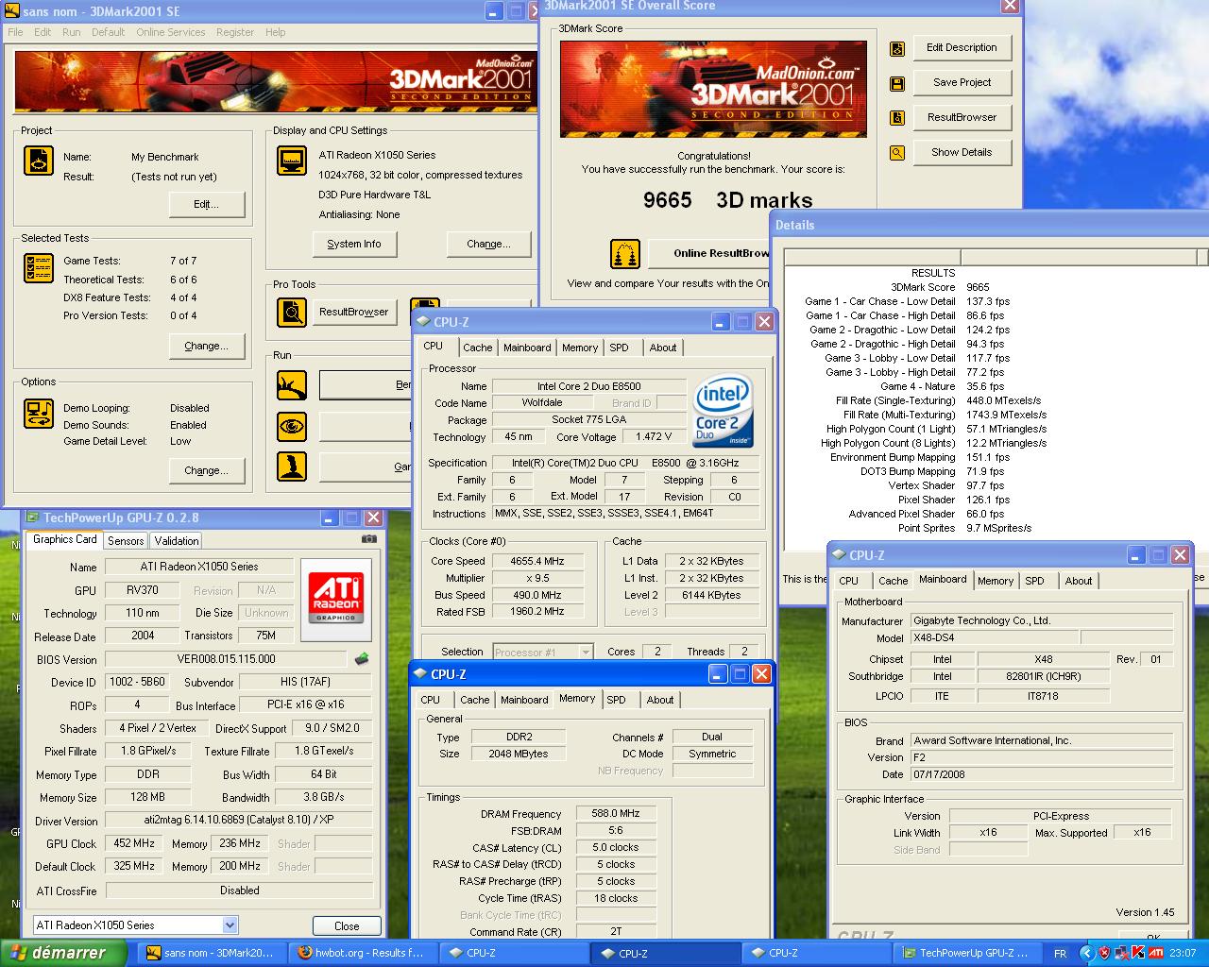Click the 9665 3D marks score text

(x=727, y=200)
